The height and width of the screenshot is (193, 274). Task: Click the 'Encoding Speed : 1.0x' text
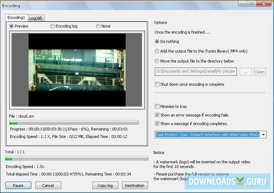click(25, 167)
